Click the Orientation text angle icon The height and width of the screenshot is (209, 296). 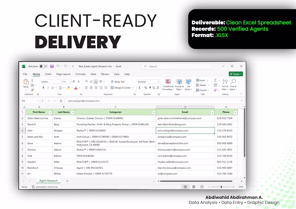(x=101, y=81)
